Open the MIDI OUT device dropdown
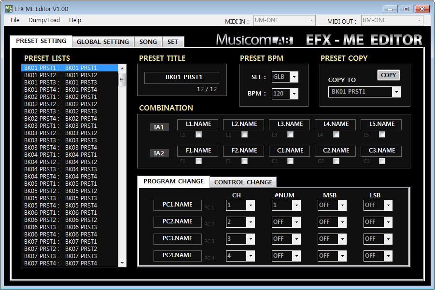The image size is (435, 290). click(x=419, y=20)
